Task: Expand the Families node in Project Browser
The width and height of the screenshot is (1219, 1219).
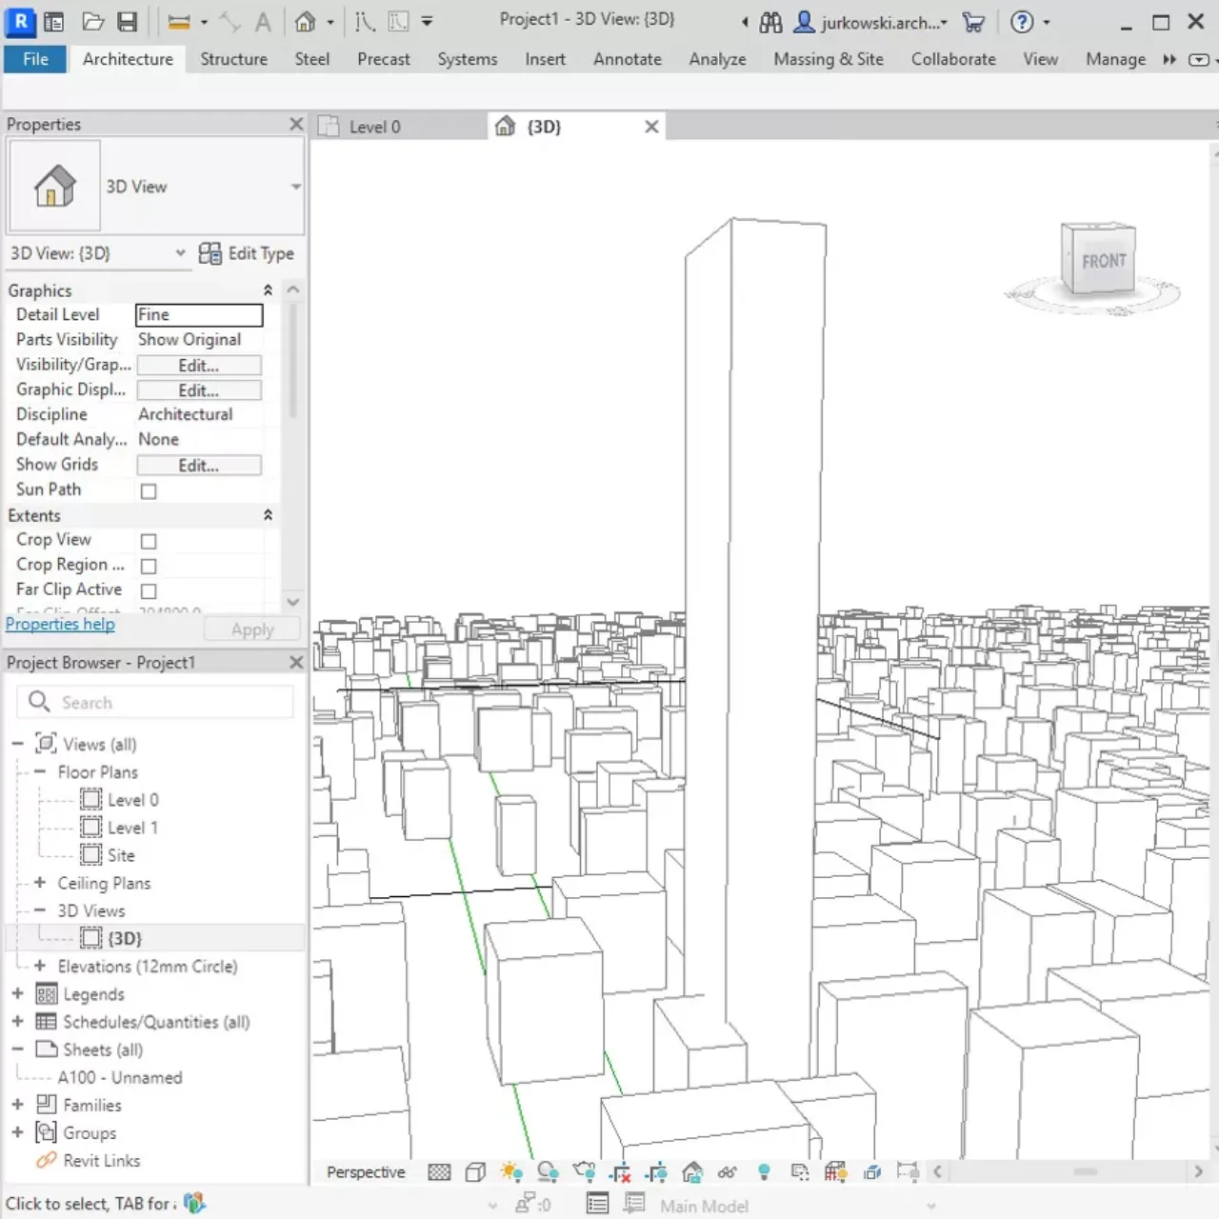Action: [17, 1105]
